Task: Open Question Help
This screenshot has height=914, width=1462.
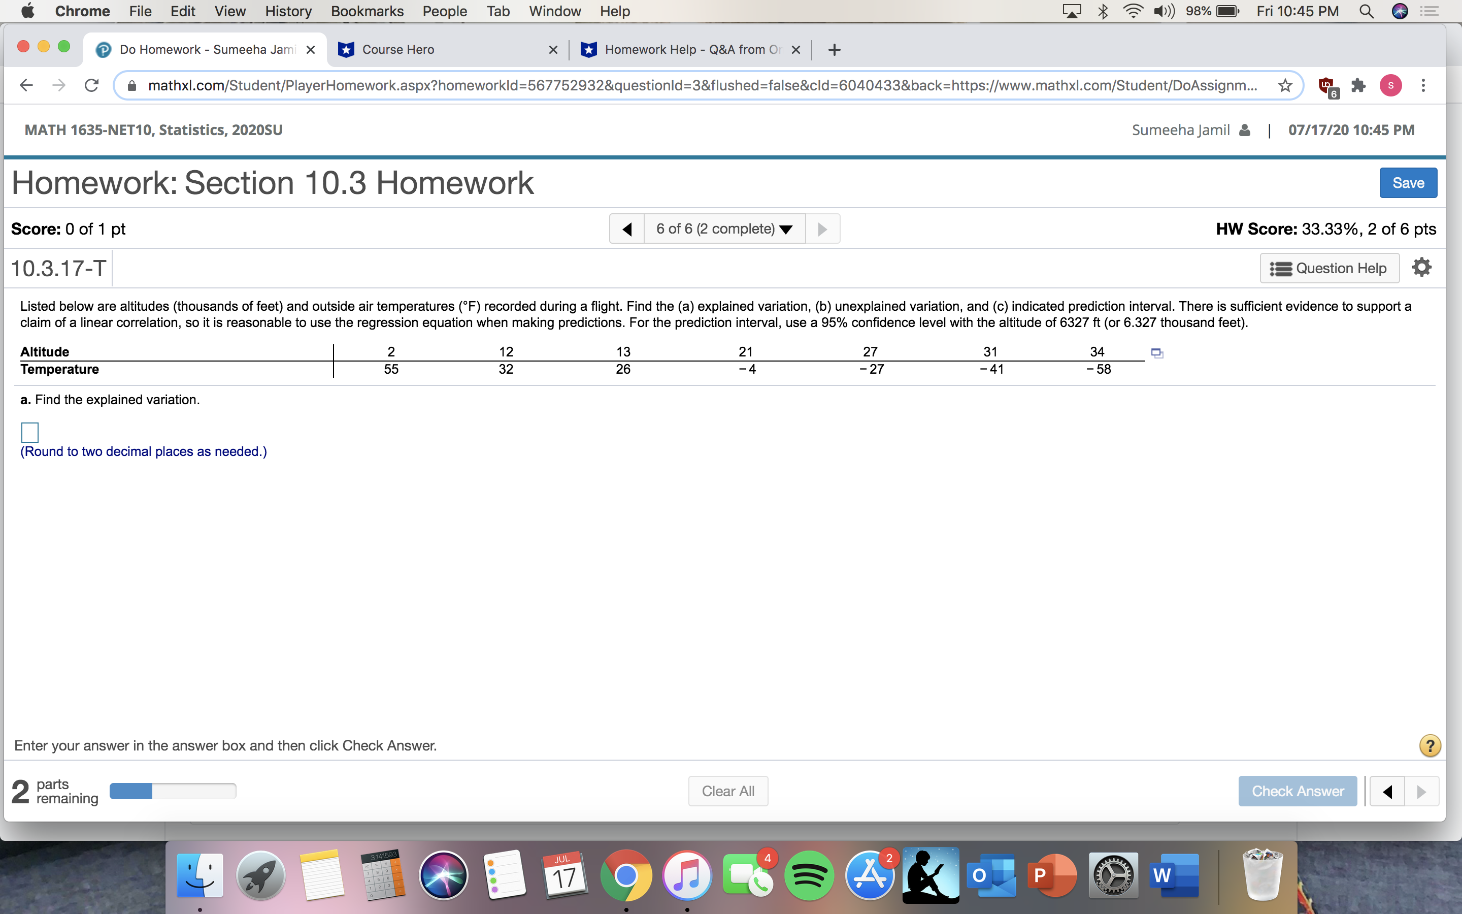Action: (x=1328, y=268)
